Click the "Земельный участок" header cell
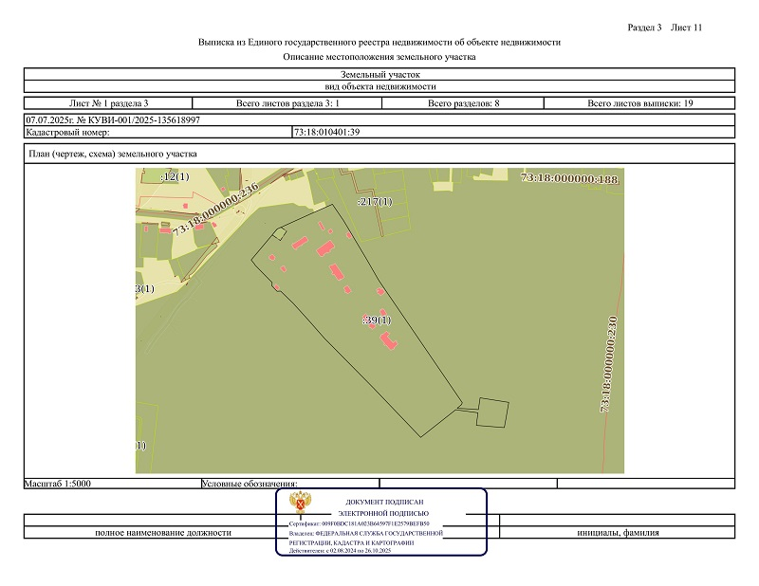Image resolution: width=759 pixels, height=586 pixels. (379, 74)
